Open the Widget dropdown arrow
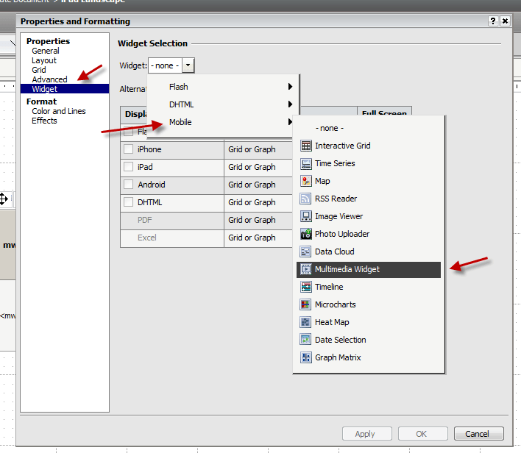 tap(188, 65)
